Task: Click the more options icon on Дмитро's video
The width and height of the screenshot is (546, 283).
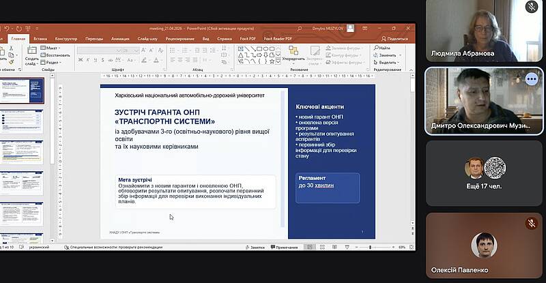Action: 532,79
